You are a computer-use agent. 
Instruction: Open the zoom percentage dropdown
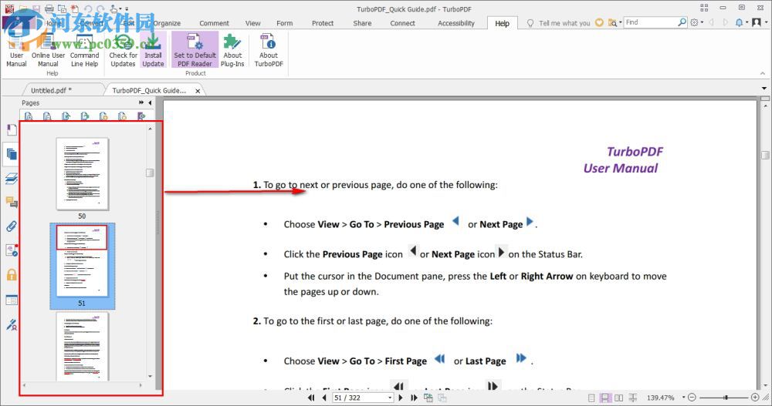[x=683, y=398]
